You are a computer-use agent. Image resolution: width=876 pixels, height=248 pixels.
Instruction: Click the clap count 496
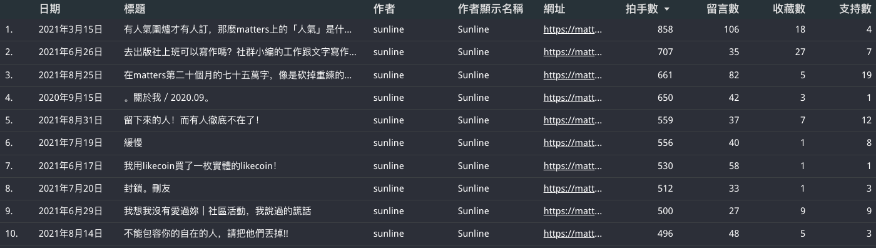click(x=665, y=234)
